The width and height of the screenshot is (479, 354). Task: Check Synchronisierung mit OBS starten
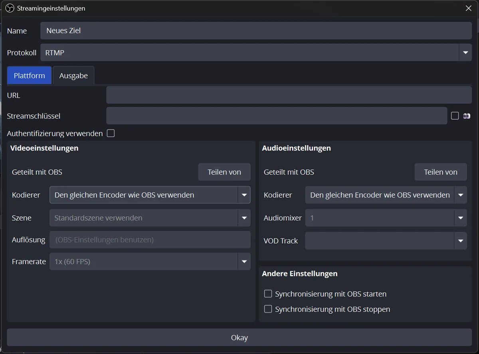(x=268, y=294)
